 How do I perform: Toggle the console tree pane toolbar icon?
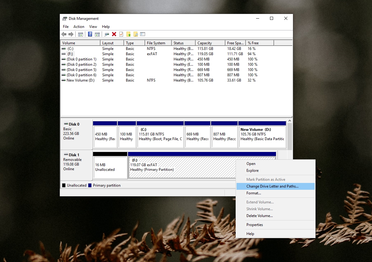point(80,34)
